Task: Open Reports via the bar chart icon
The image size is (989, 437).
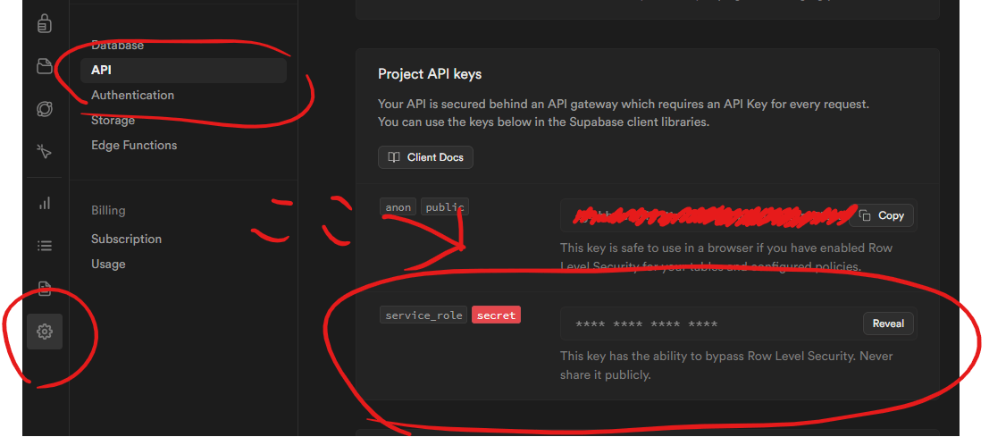Action: coord(44,203)
